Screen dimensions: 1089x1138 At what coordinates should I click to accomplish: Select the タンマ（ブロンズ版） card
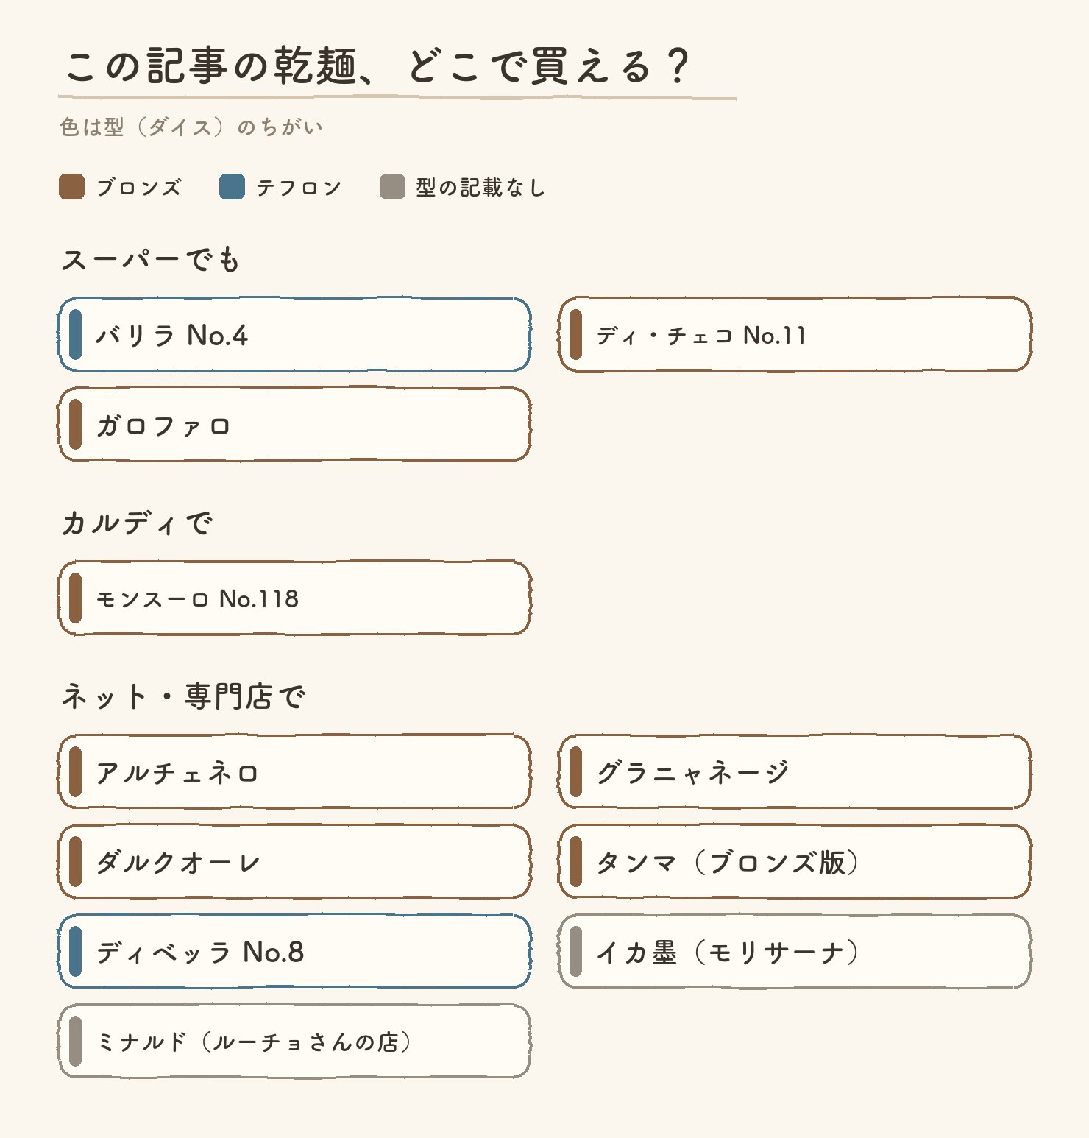[x=795, y=861]
